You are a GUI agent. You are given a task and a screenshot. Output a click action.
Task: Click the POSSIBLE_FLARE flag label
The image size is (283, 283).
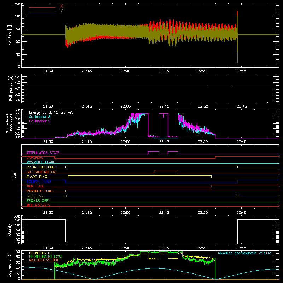(x=41, y=162)
